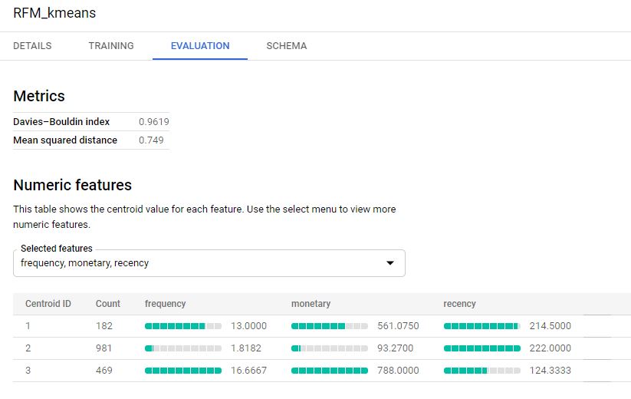Switch to the TRAINING tab
Viewport: 631px width, 399px height.
coord(111,46)
